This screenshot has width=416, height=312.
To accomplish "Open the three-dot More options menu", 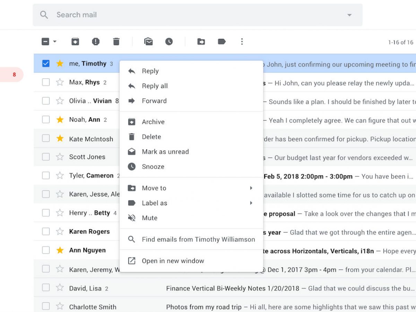I will click(x=242, y=42).
